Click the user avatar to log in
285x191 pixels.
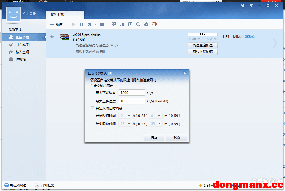point(13,14)
